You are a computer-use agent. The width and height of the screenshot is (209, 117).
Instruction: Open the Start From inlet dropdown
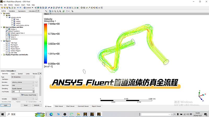coord(23,86)
